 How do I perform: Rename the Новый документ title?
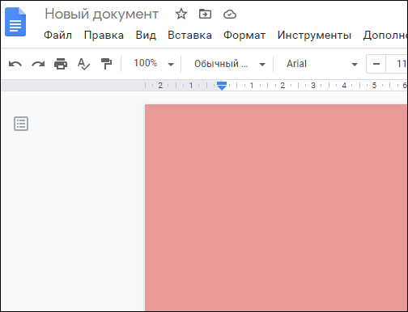[x=102, y=14]
